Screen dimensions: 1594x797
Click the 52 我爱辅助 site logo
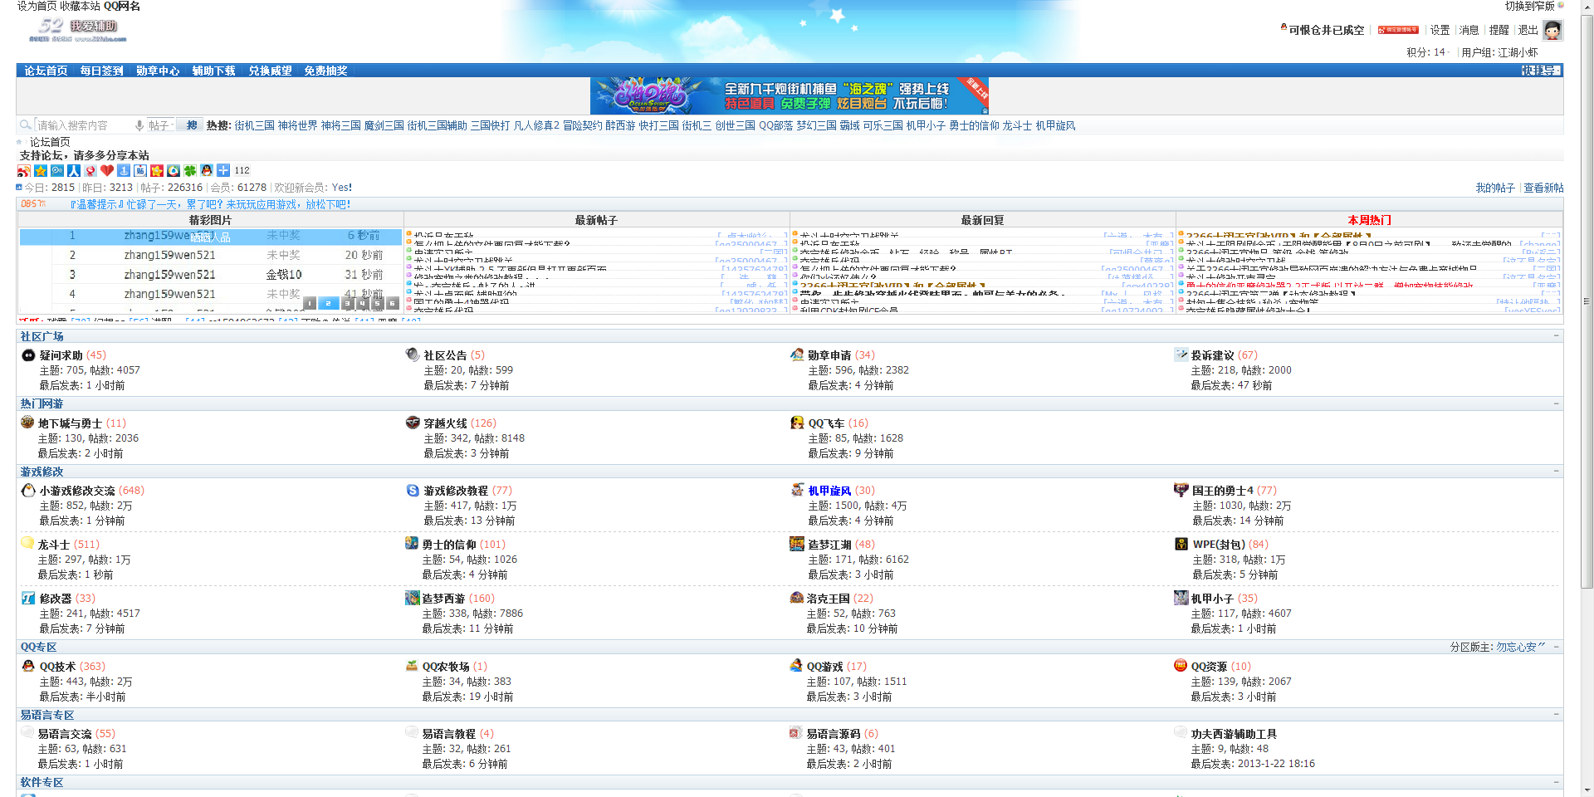point(77,29)
